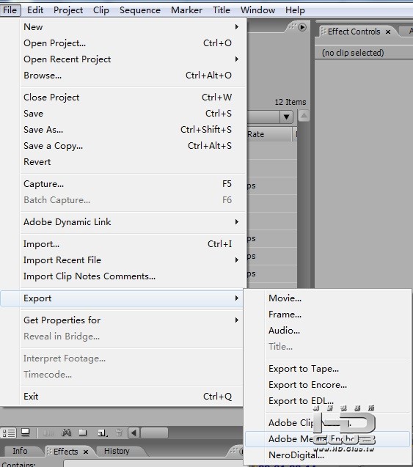The height and width of the screenshot is (467, 413).
Task: Switch Project panel to Icon View
Action: (x=26, y=433)
